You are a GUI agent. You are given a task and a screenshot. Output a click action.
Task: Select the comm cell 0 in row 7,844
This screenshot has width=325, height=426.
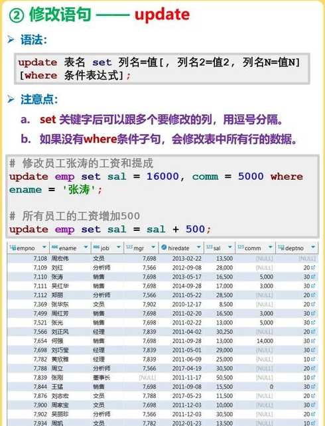tap(271, 387)
